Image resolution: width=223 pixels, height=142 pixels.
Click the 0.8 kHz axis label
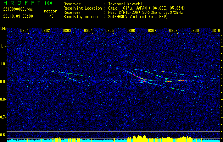click(x=3, y=99)
